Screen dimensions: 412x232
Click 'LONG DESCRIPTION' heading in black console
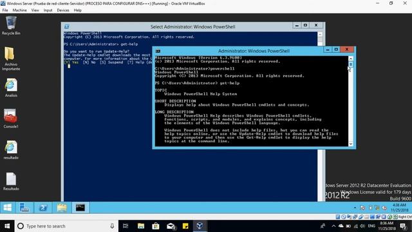[174, 111]
